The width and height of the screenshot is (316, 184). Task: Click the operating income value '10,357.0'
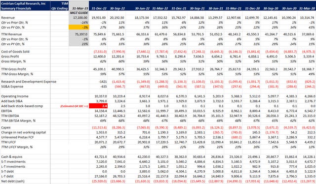(100, 96)
